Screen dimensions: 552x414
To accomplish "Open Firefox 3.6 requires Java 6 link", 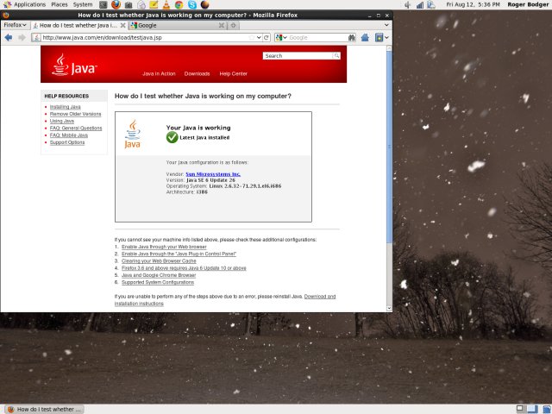I will click(184, 268).
